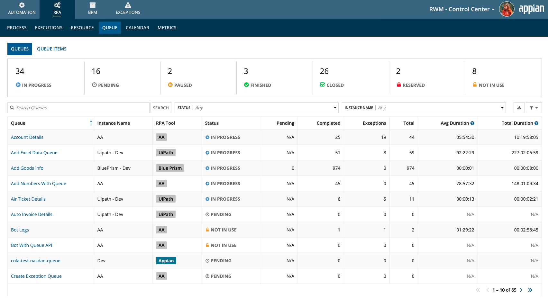The width and height of the screenshot is (548, 299).
Task: Click the Closed checkbox summary icon
Action: coord(323,85)
